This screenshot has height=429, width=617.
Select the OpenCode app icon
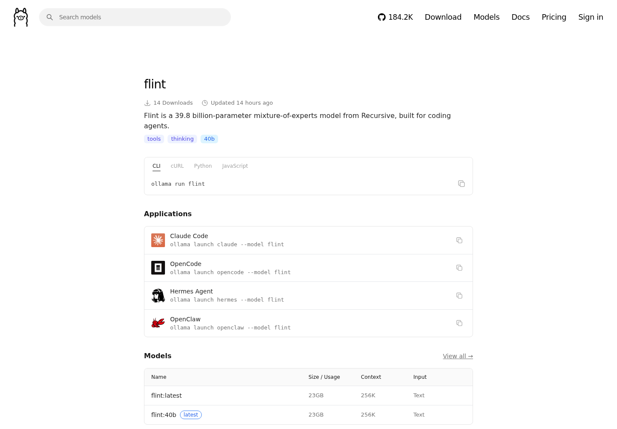pyautogui.click(x=158, y=268)
